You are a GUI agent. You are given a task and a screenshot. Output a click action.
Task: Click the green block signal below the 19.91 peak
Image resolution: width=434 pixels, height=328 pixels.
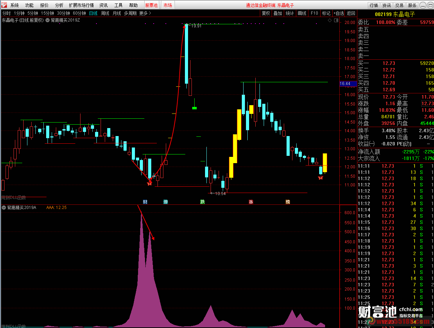[x=195, y=108]
